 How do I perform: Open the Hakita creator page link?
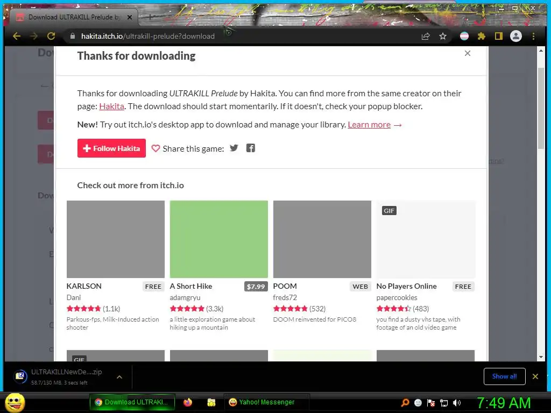(x=111, y=106)
